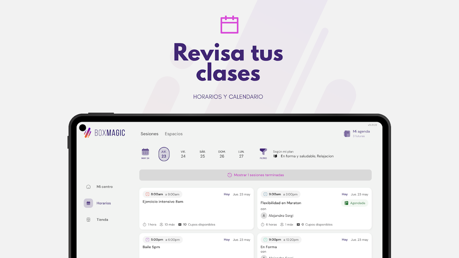Click Alejandro Sergi avatar in Flexibilidad card
Screen dimensions: 459x258
pyautogui.click(x=264, y=215)
